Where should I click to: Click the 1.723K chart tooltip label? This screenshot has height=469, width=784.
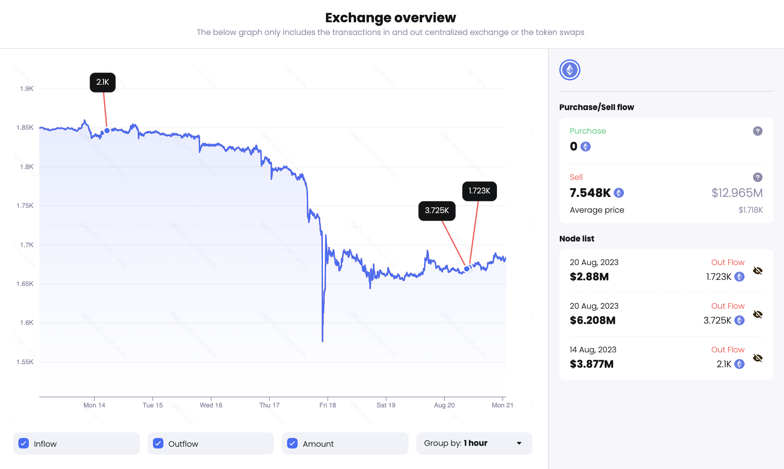click(479, 191)
